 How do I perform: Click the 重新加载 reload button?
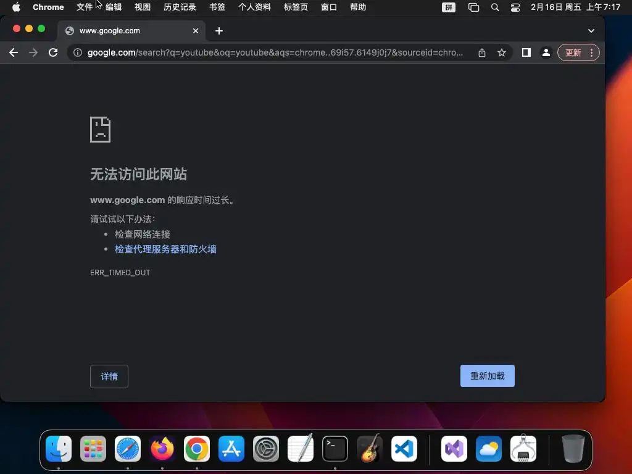point(488,376)
